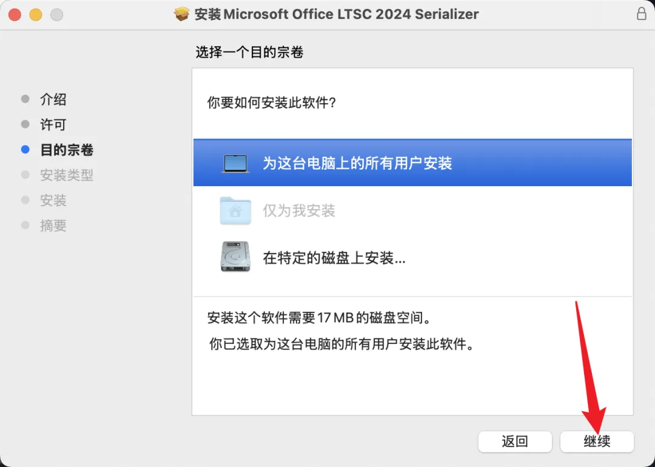Click the package icon in title bar
This screenshot has width=655, height=467.
pos(182,14)
